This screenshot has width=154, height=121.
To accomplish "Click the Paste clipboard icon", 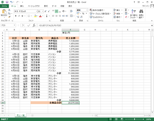I will 4,11.
